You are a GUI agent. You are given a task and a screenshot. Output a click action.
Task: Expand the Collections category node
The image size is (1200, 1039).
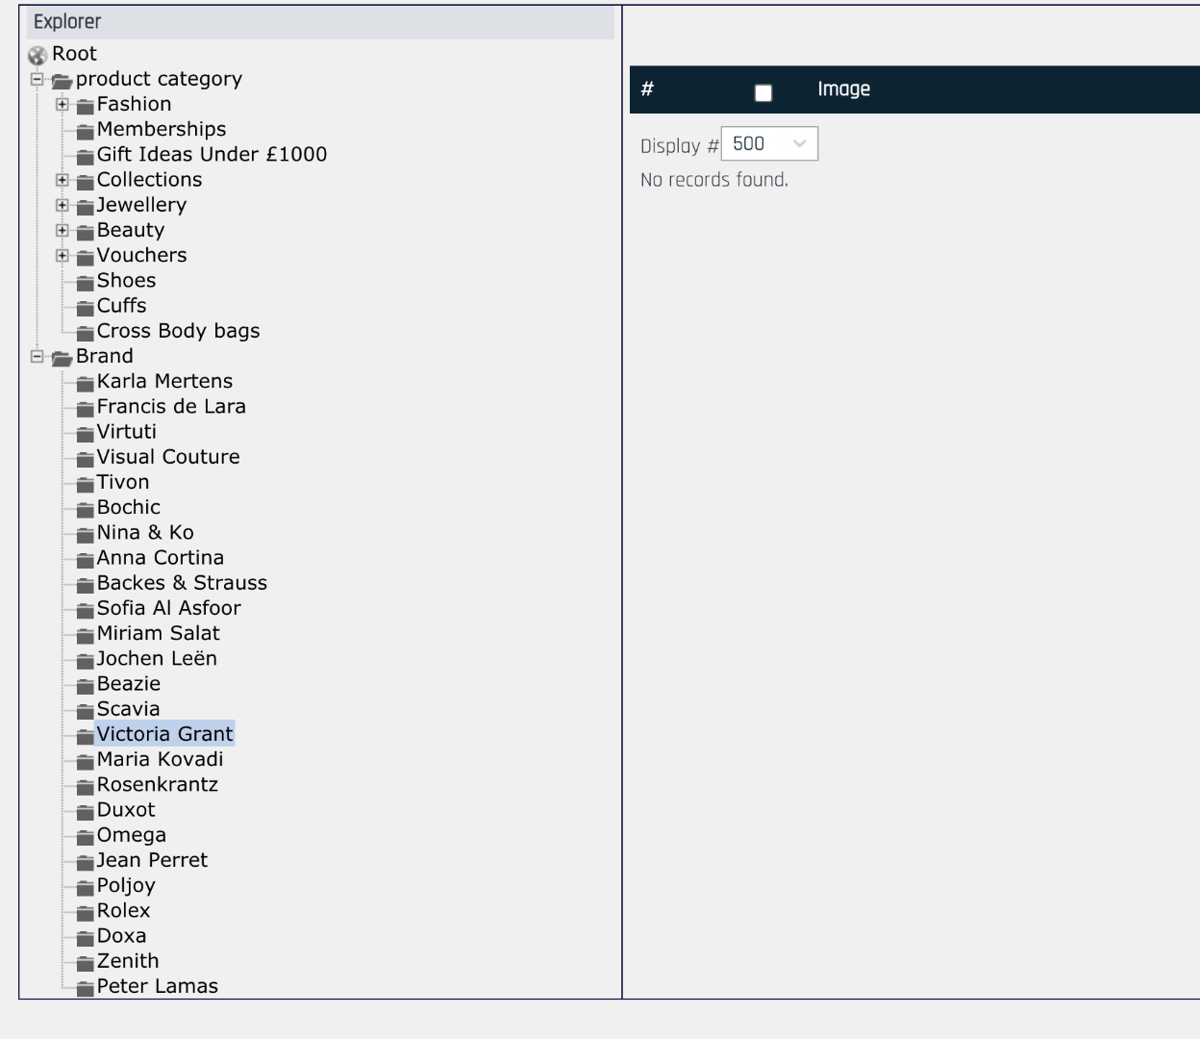click(62, 180)
